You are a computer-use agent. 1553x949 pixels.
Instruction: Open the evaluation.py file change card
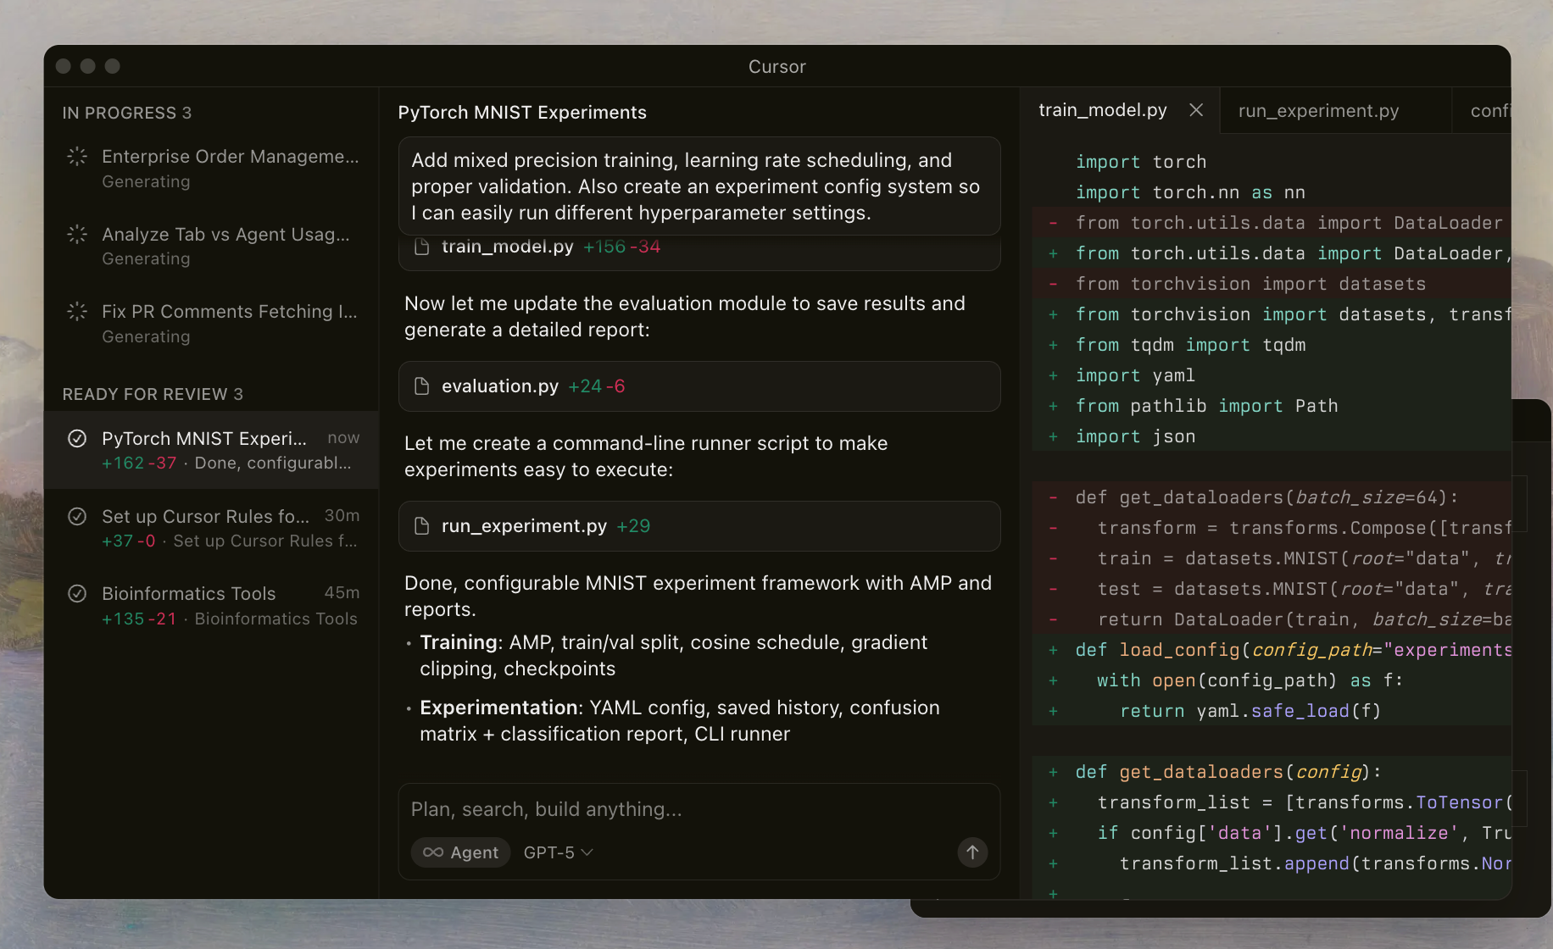pyautogui.click(x=699, y=386)
